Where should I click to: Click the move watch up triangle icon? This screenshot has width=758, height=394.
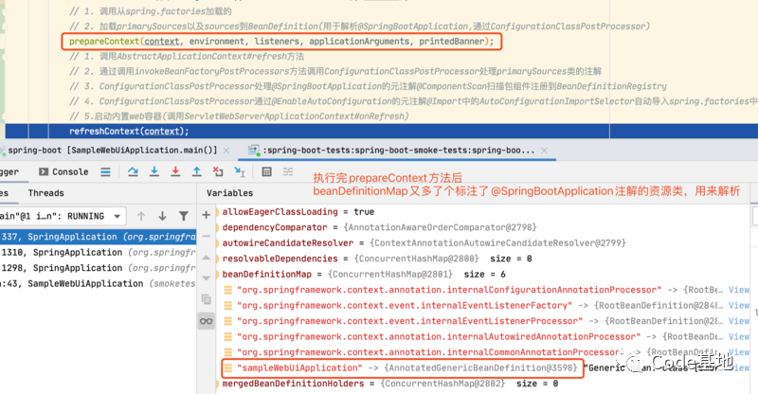(206, 258)
